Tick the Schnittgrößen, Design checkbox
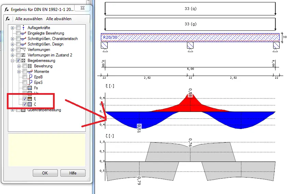 pyautogui.click(x=18, y=44)
